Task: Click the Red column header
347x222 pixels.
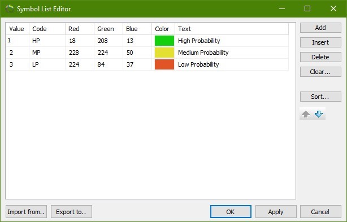Action: [x=80, y=29]
